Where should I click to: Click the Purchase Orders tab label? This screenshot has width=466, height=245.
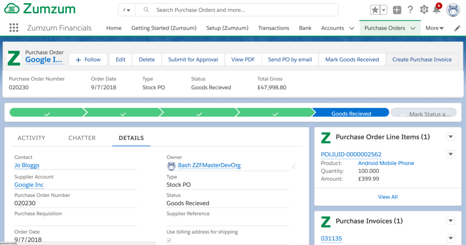tap(385, 28)
